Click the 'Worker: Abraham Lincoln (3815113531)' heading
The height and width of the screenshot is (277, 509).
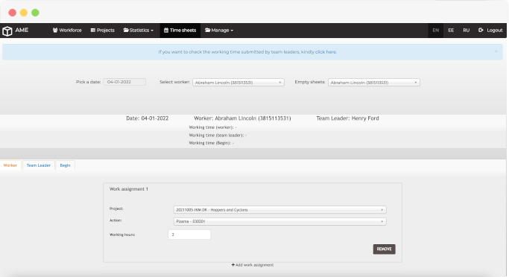[x=242, y=118]
